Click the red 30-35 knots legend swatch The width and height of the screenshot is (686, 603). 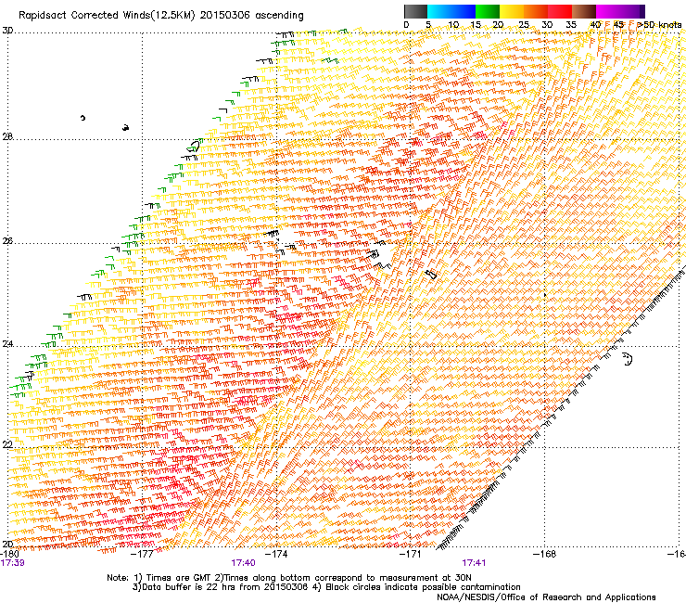[x=560, y=11]
